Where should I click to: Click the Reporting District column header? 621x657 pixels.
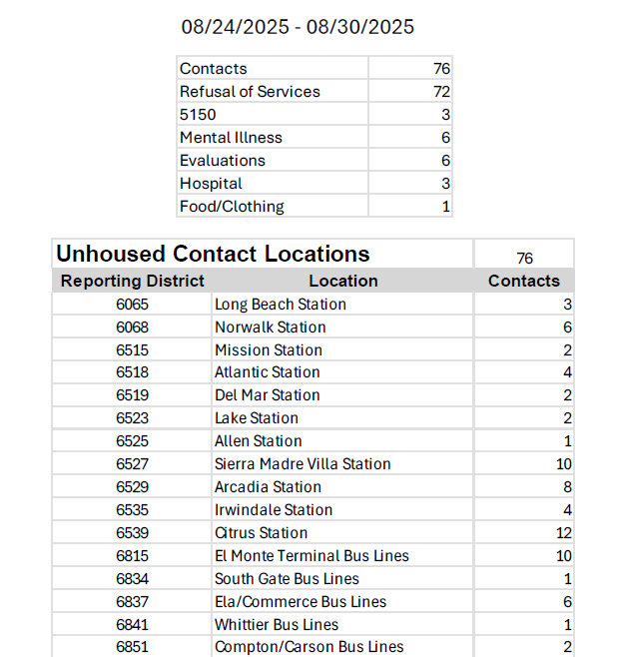tap(133, 281)
